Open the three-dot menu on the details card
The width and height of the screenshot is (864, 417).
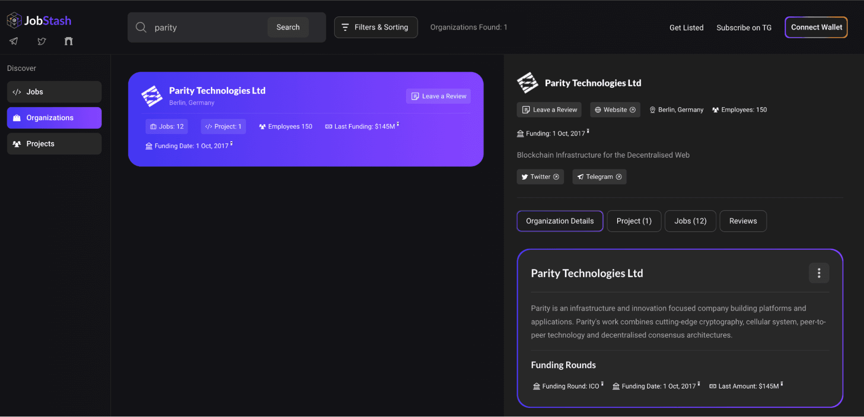click(x=819, y=273)
